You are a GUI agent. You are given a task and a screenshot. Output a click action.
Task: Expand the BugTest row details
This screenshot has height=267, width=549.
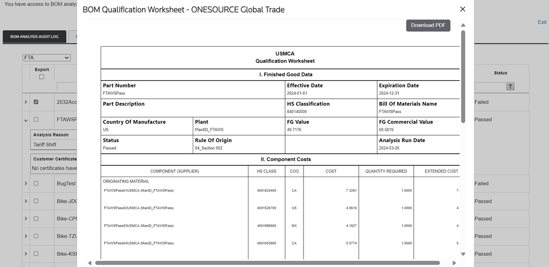point(26,183)
